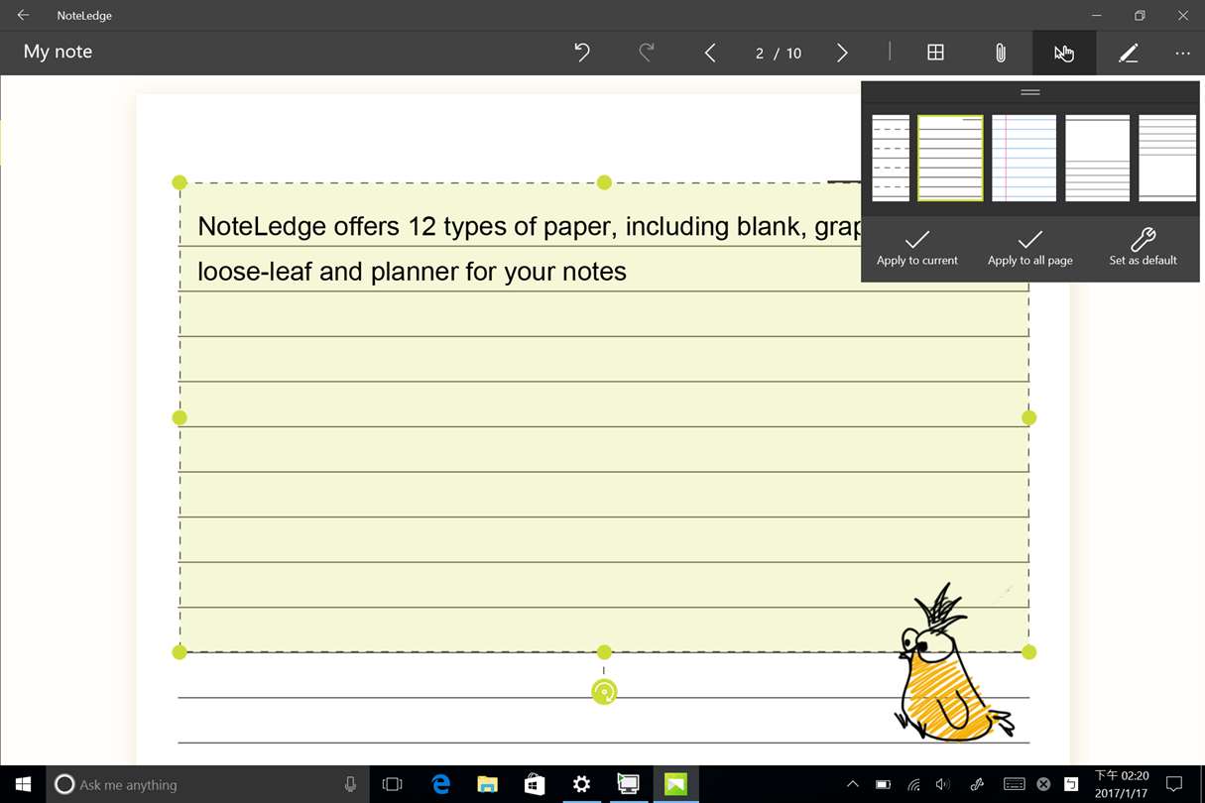Screen dimensions: 1205x803
Task: Click the NoteLedge taskbar icon
Action: pos(675,784)
